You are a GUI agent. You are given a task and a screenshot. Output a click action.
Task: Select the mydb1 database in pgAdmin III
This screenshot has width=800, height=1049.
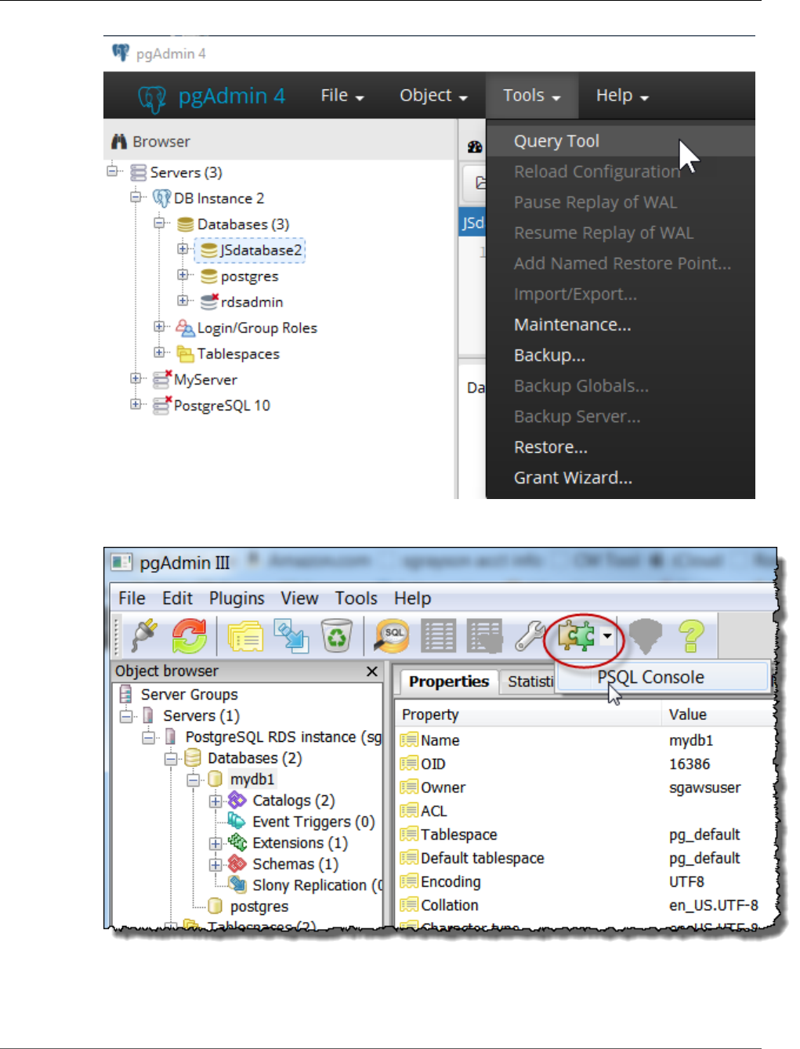click(x=252, y=779)
